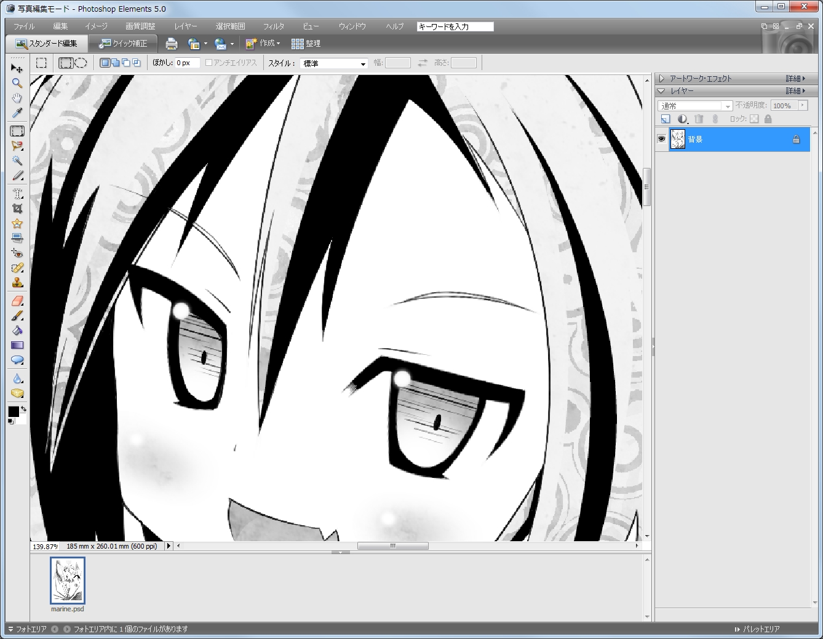
Task: Choose the Straighten tool
Action: pos(17,238)
